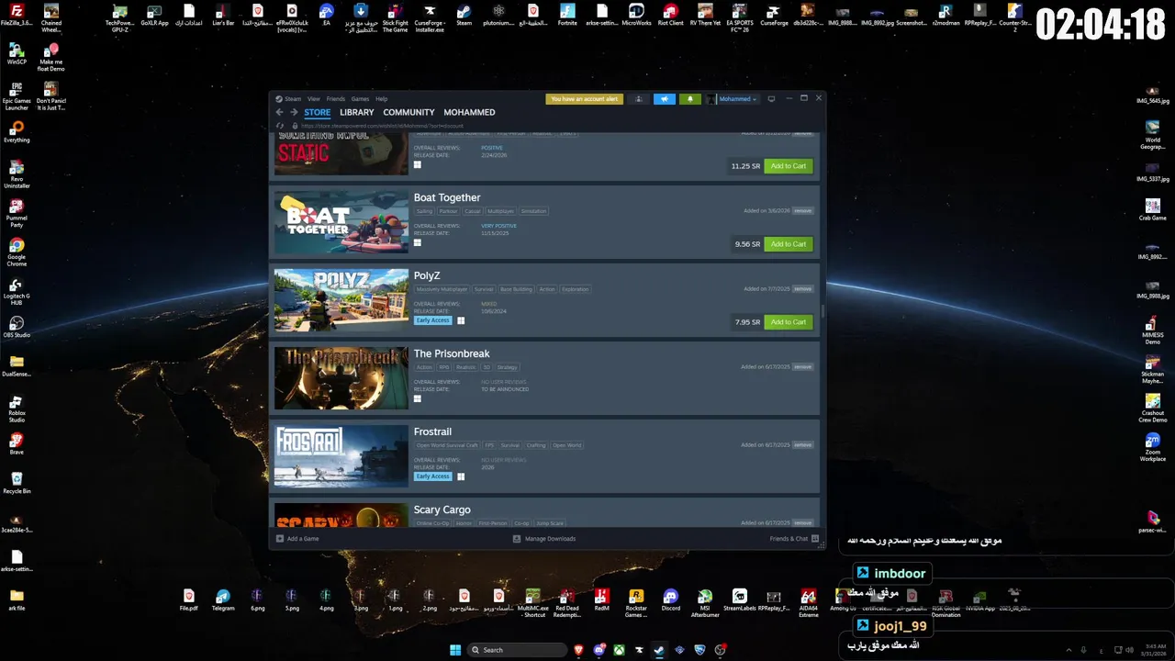Click Frostrail Open World Survival Craft tag
The width and height of the screenshot is (1175, 661).
point(447,445)
